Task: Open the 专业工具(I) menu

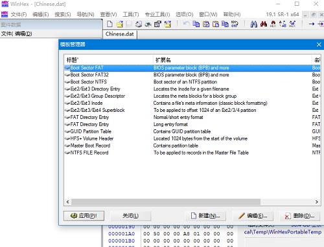Action: (x=157, y=14)
